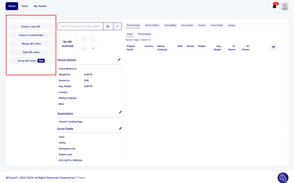Go to My Assets
Screen dimensions: 294x183
pyautogui.click(x=40, y=6)
